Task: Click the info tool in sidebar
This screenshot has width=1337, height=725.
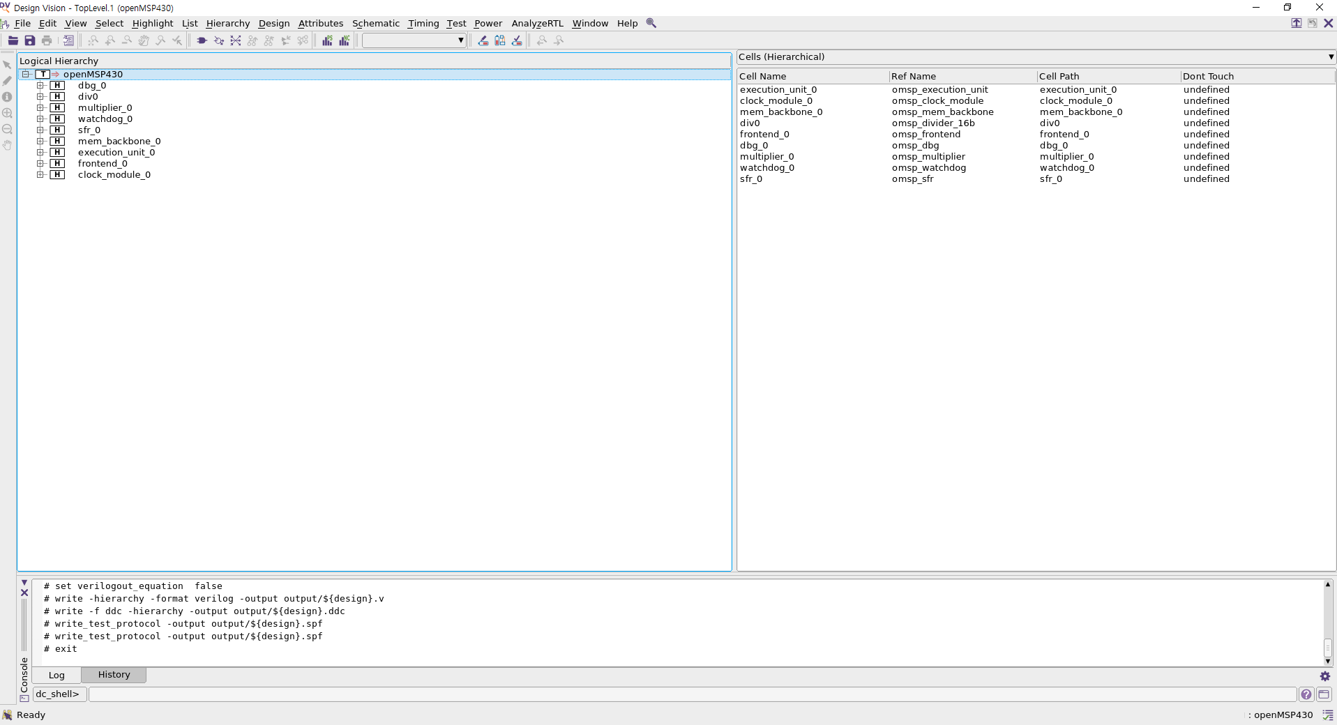Action: click(x=7, y=97)
